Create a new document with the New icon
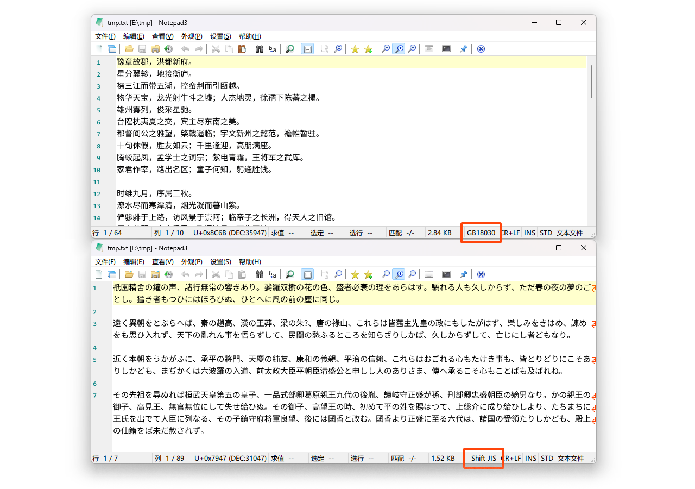695x489 pixels. click(98, 49)
